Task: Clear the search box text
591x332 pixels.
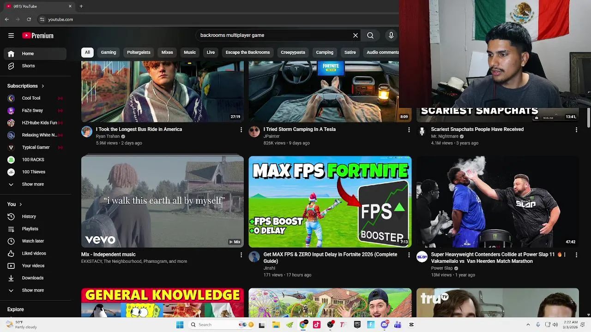Action: pyautogui.click(x=356, y=36)
